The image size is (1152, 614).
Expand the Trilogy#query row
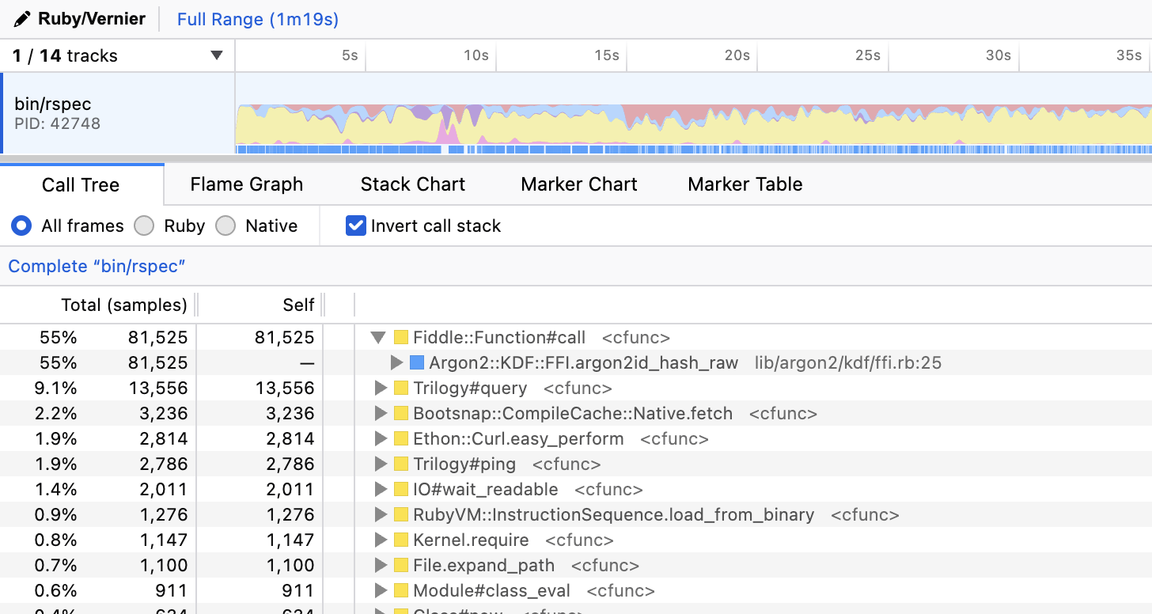(x=381, y=388)
